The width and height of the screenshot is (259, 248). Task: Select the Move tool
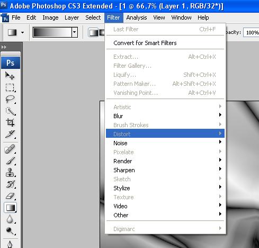pyautogui.click(x=10, y=76)
